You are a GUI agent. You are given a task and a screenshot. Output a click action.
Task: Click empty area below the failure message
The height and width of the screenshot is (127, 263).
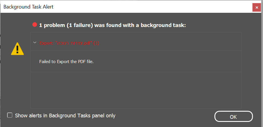coord(136,89)
